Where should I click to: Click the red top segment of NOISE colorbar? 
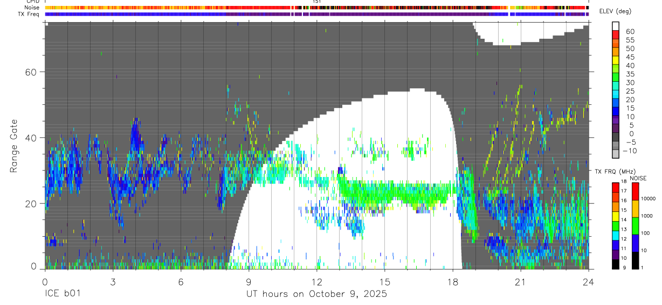[x=636, y=191]
